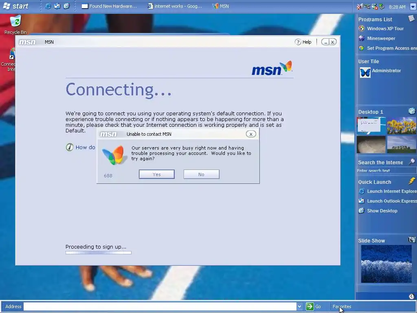Select the Stonehenge desktop thumbnail
Viewport: 417px width, 313px height.
402,145
